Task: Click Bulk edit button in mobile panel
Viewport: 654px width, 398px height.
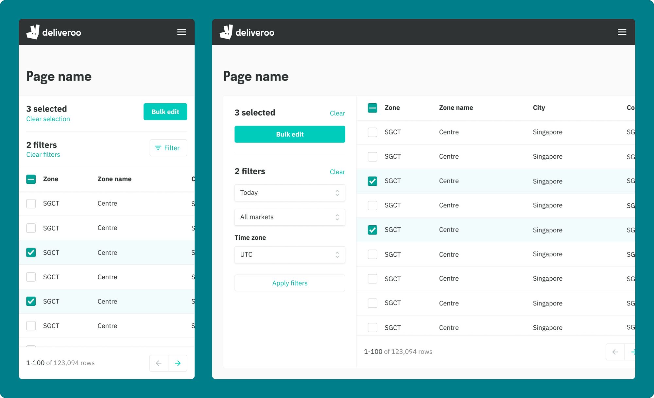Action: [x=165, y=112]
